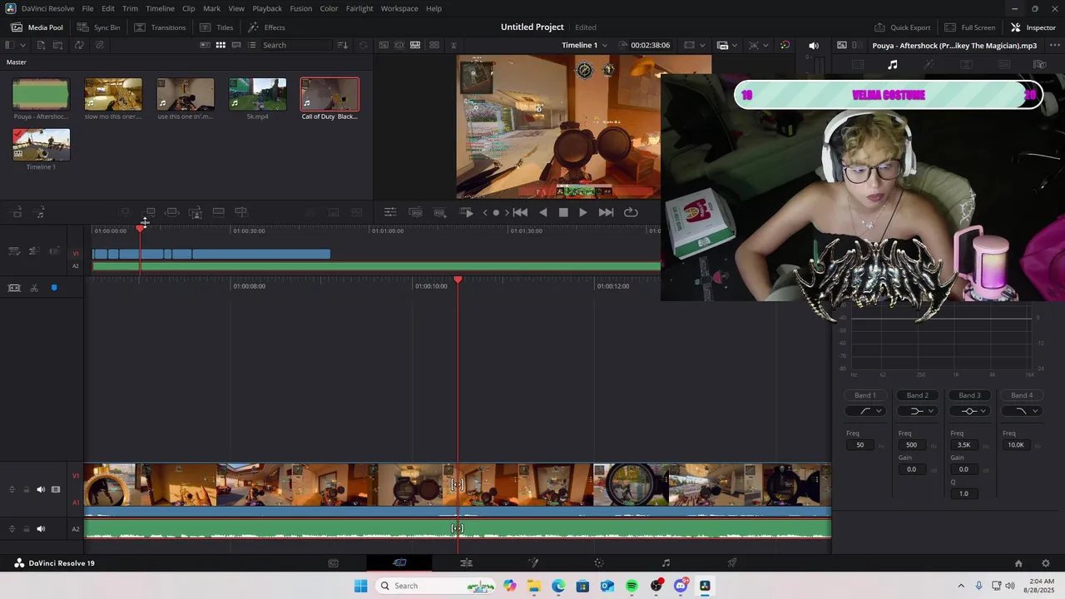Click the split clip scissors icon
The height and width of the screenshot is (599, 1065).
(34, 288)
